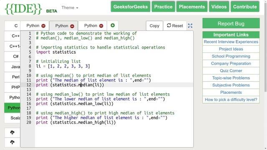
Task: Click line 20 statistics.median_high(li) code
Action: tap(76, 122)
